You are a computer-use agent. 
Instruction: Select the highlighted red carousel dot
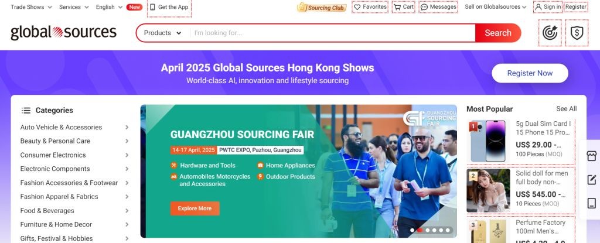coord(420,230)
